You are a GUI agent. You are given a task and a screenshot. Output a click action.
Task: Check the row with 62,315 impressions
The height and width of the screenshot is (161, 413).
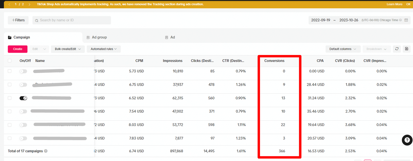click(x=10, y=98)
